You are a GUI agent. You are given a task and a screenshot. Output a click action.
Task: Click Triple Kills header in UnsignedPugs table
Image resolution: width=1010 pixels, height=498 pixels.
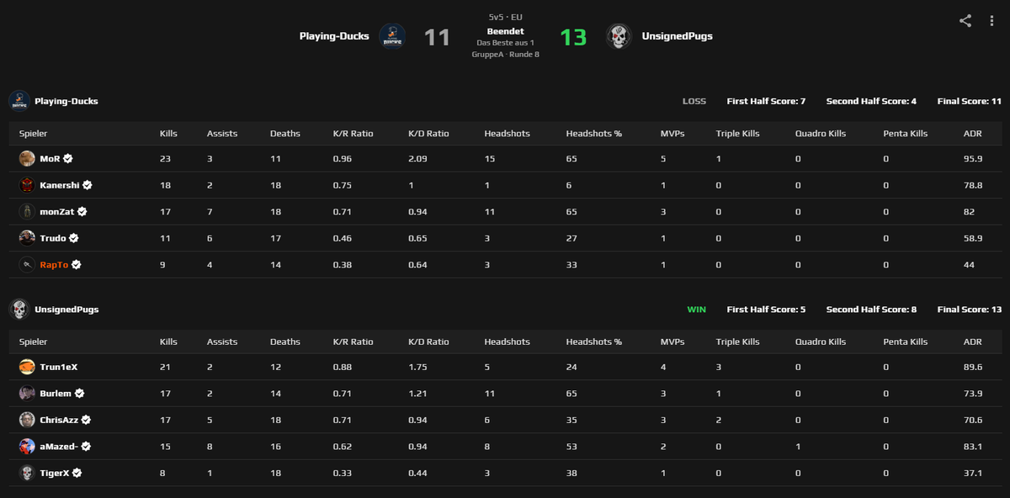click(x=737, y=342)
